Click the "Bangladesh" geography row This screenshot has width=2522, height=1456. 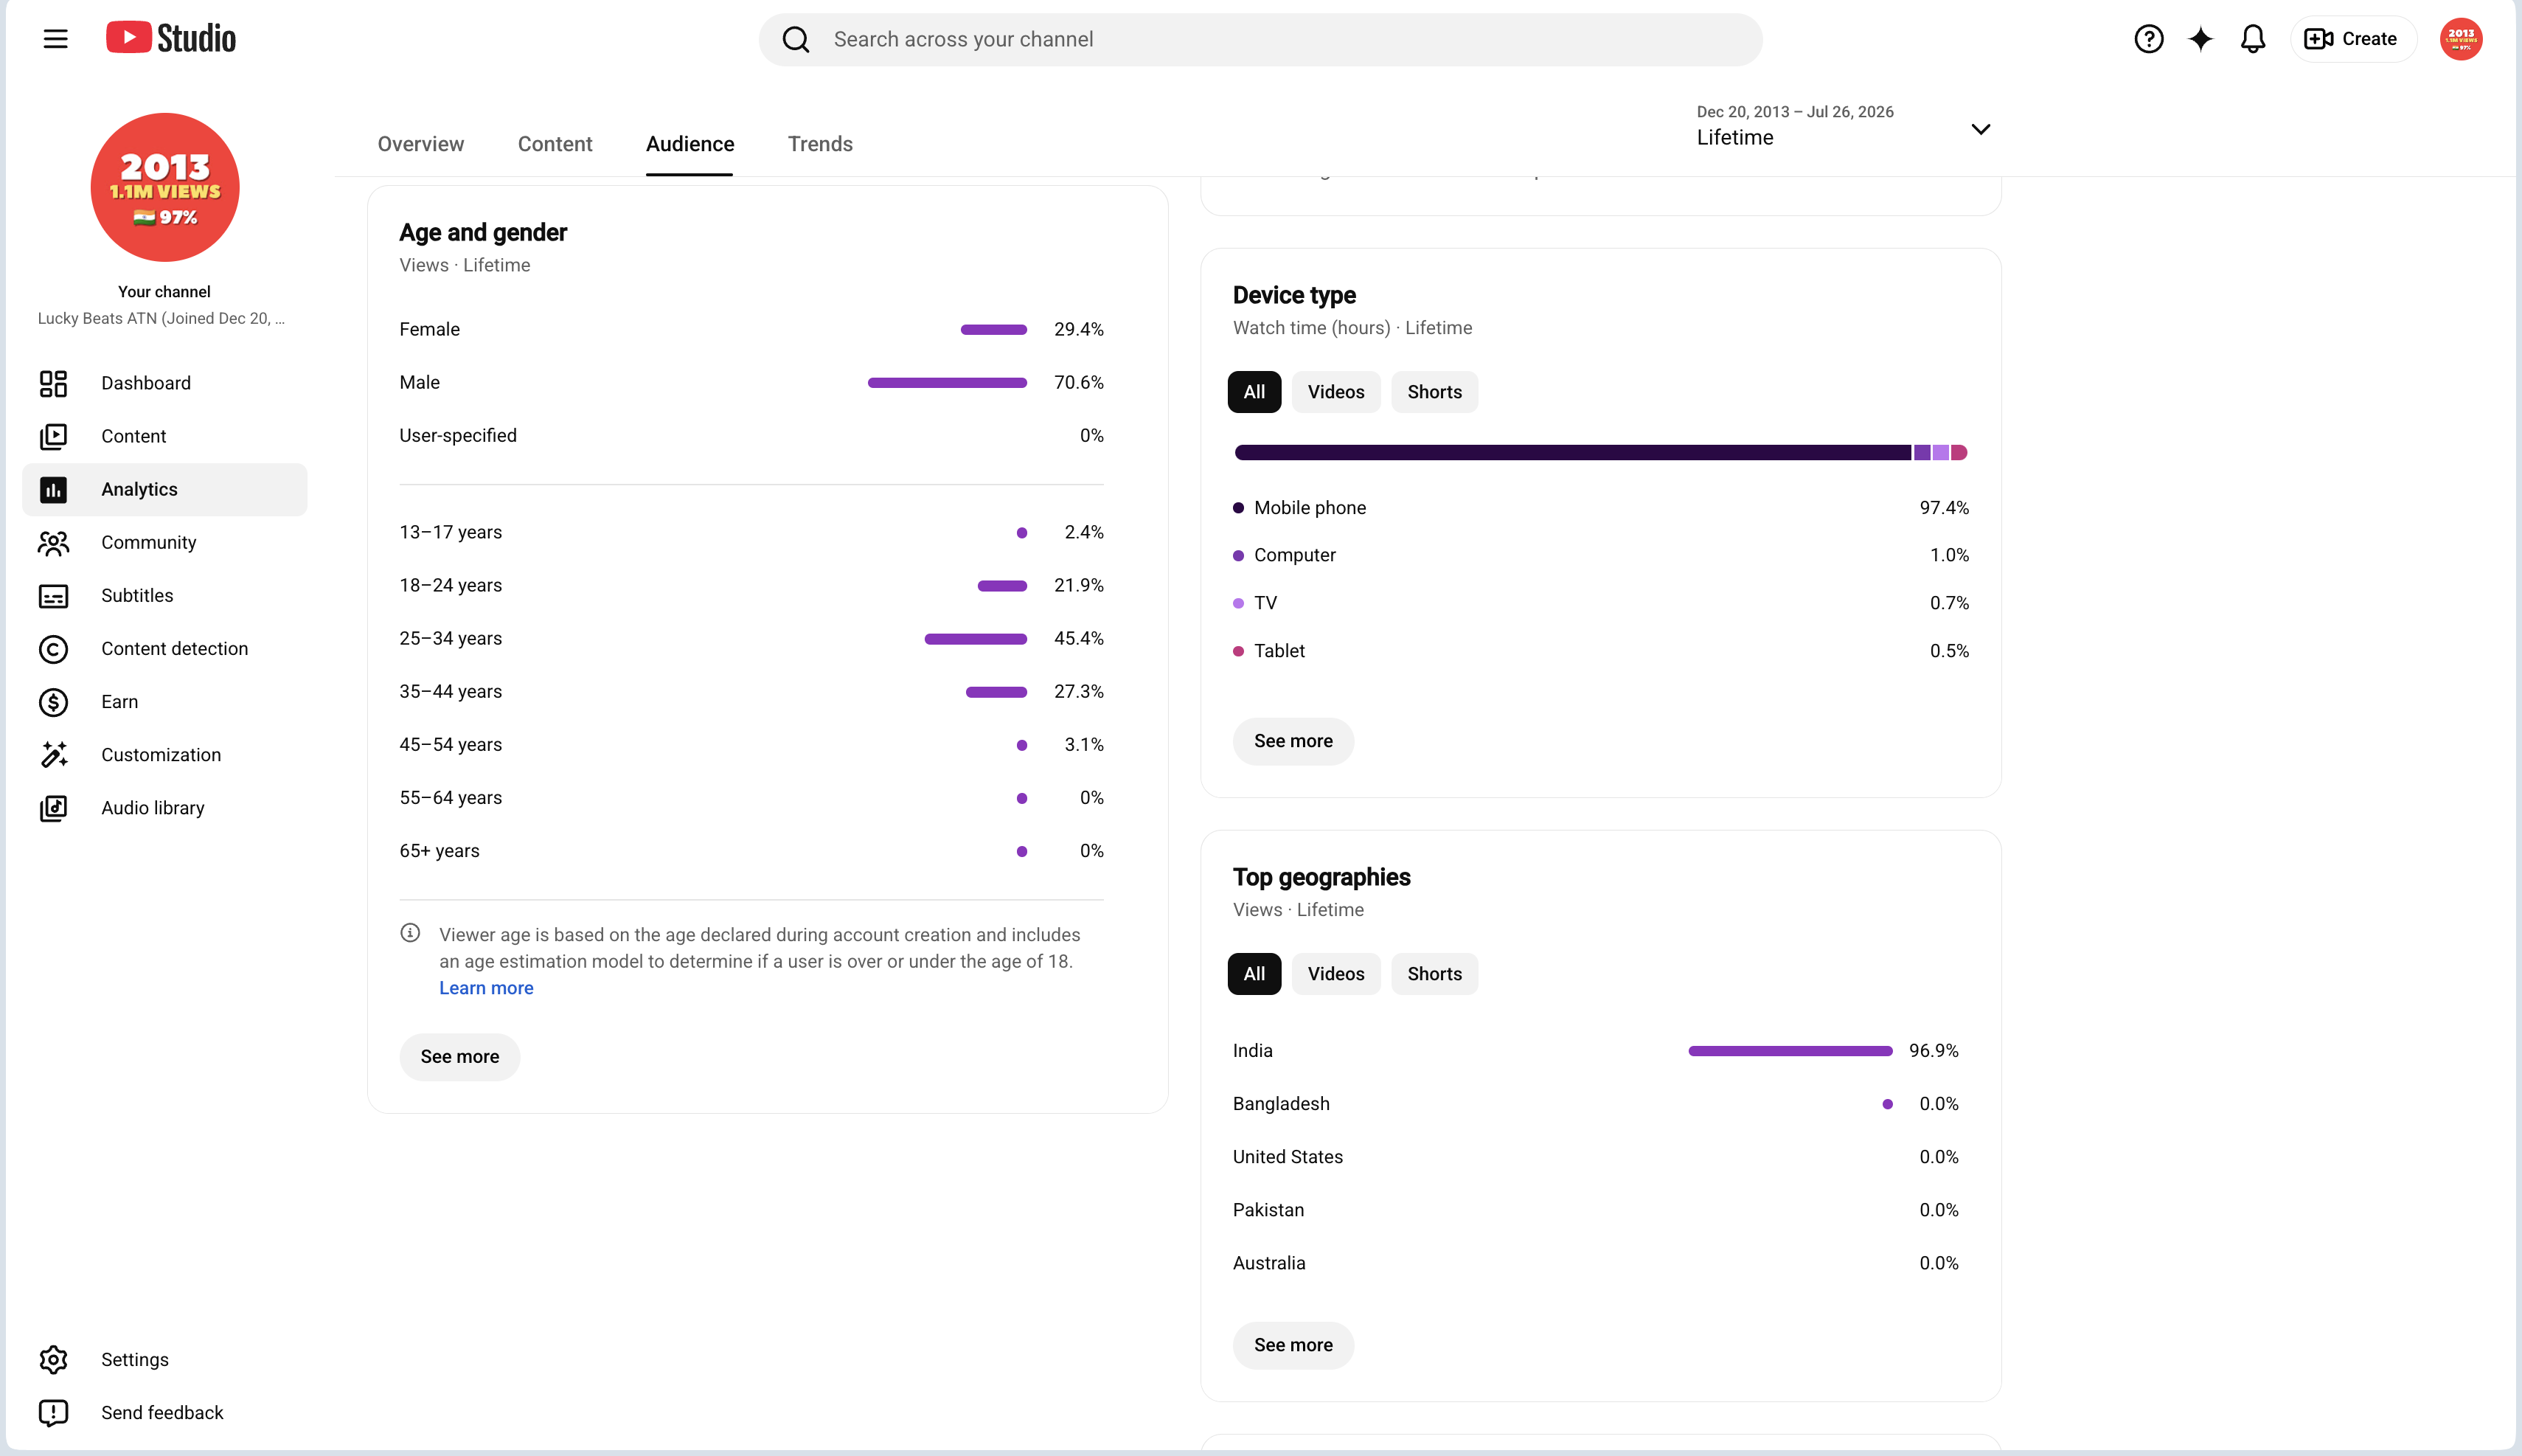tap(1595, 1104)
